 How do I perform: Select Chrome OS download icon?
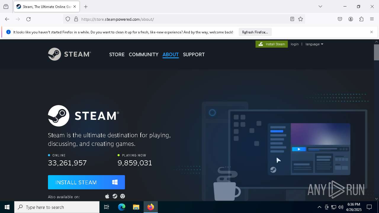(123, 196)
